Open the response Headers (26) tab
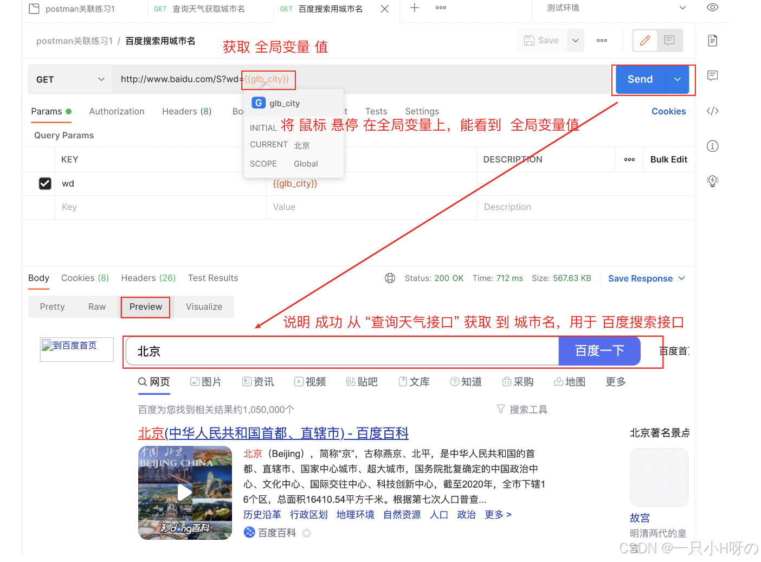The image size is (761, 562). [x=149, y=278]
